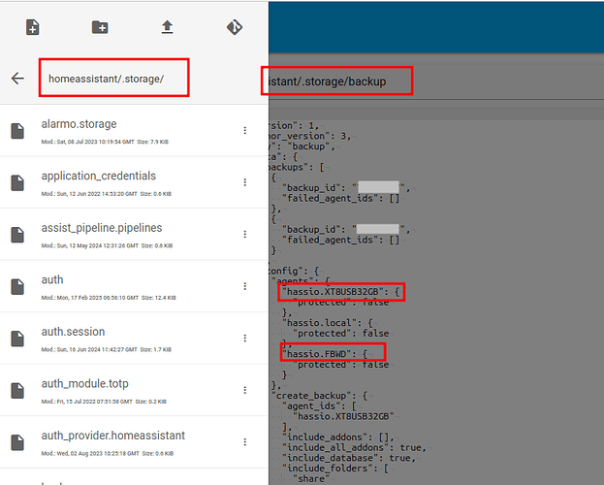
Task: Click the homeassistant/.storage/ path text
Action: click(106, 79)
